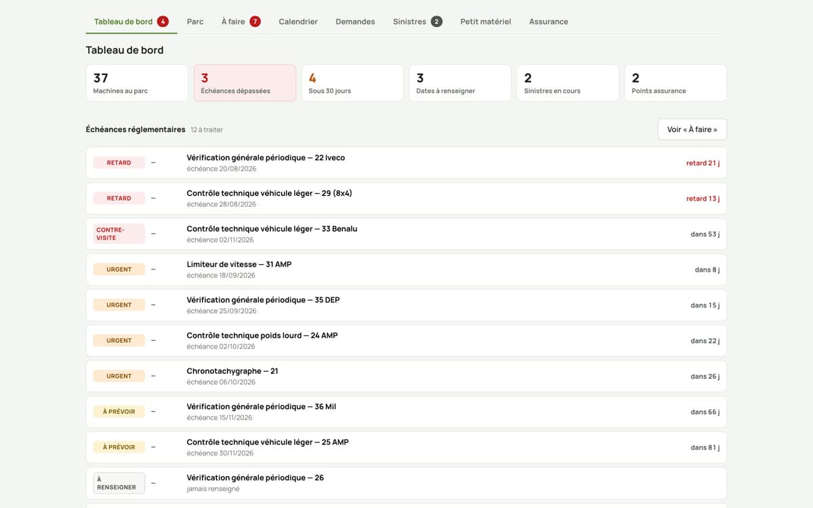Click the "retard 13 j" text
813x508 pixels.
coord(703,198)
